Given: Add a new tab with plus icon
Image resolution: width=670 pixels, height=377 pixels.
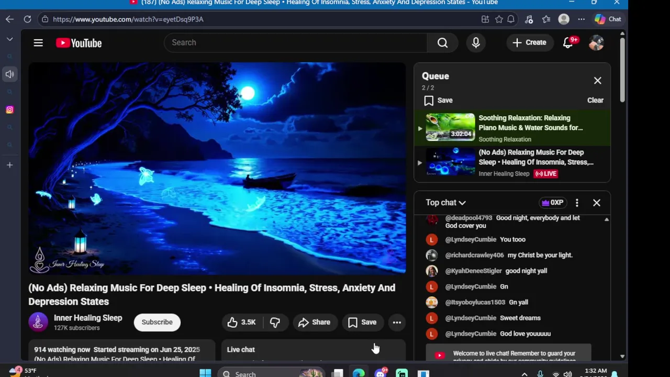Looking at the screenshot, I should [9, 165].
